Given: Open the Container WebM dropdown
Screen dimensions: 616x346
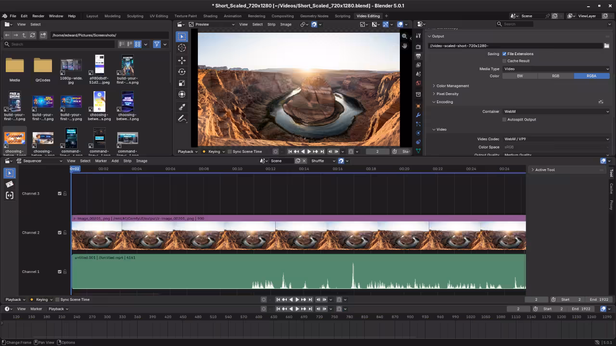Looking at the screenshot, I should [556, 111].
